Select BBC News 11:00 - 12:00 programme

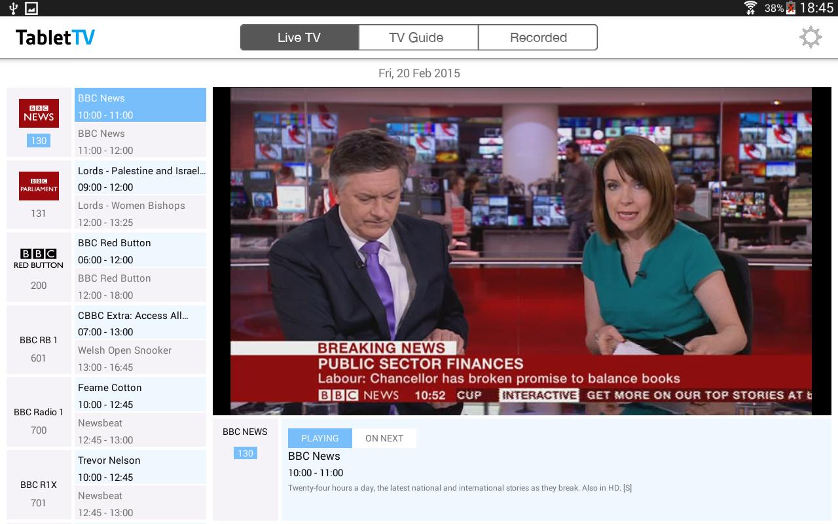click(x=140, y=141)
